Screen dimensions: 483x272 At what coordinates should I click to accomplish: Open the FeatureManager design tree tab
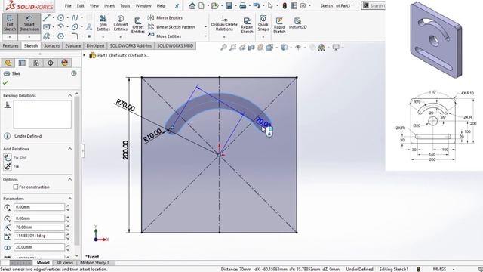pyautogui.click(x=8, y=63)
